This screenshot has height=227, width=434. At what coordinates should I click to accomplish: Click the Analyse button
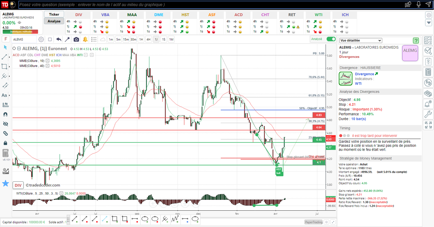(x=54, y=21)
